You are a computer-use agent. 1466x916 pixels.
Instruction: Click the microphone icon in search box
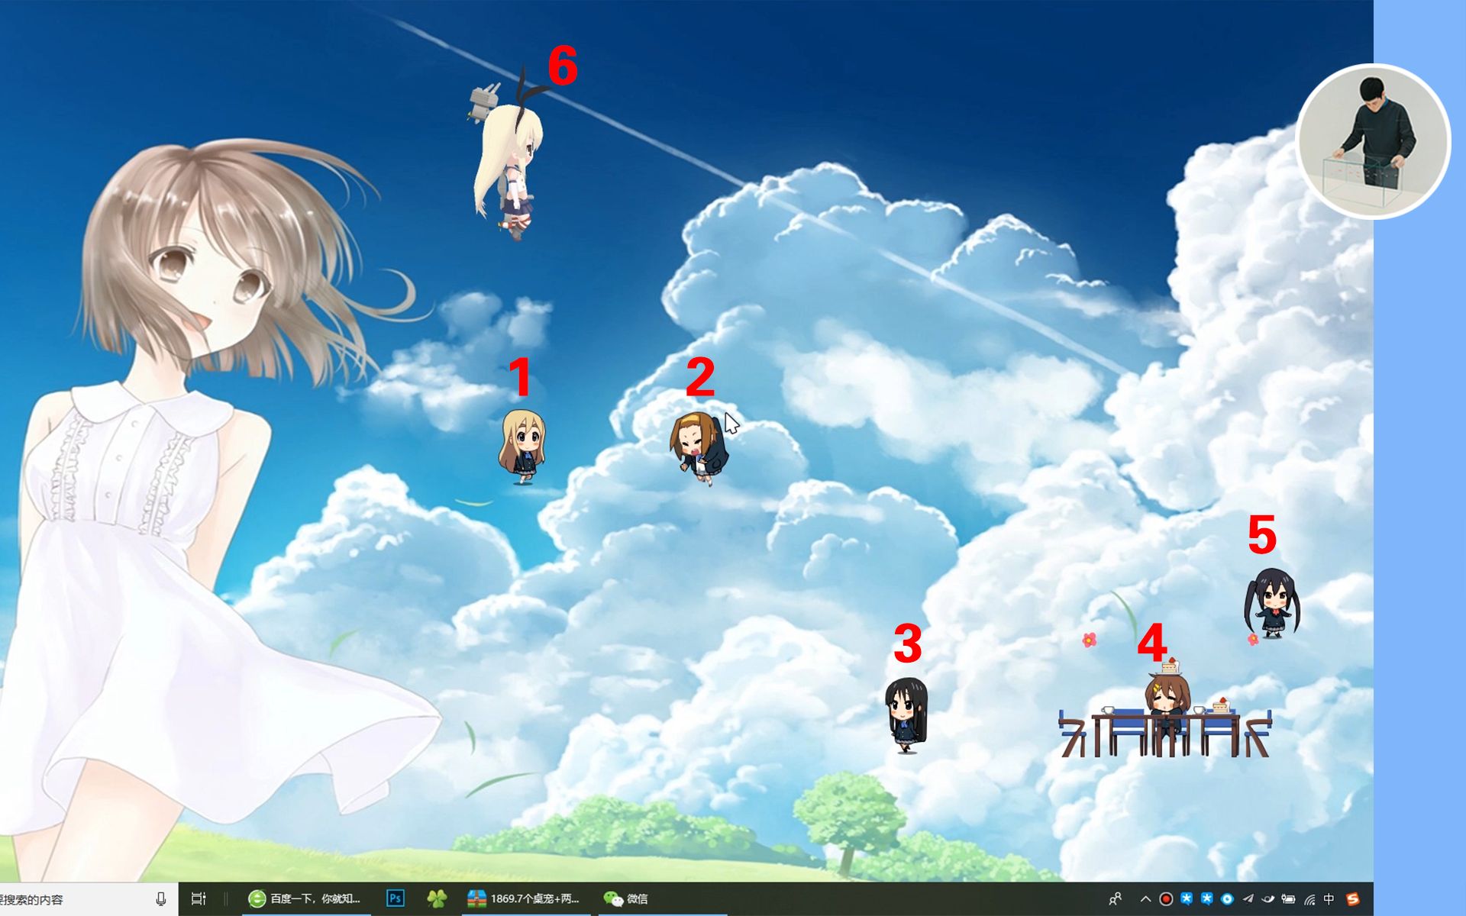point(161,898)
